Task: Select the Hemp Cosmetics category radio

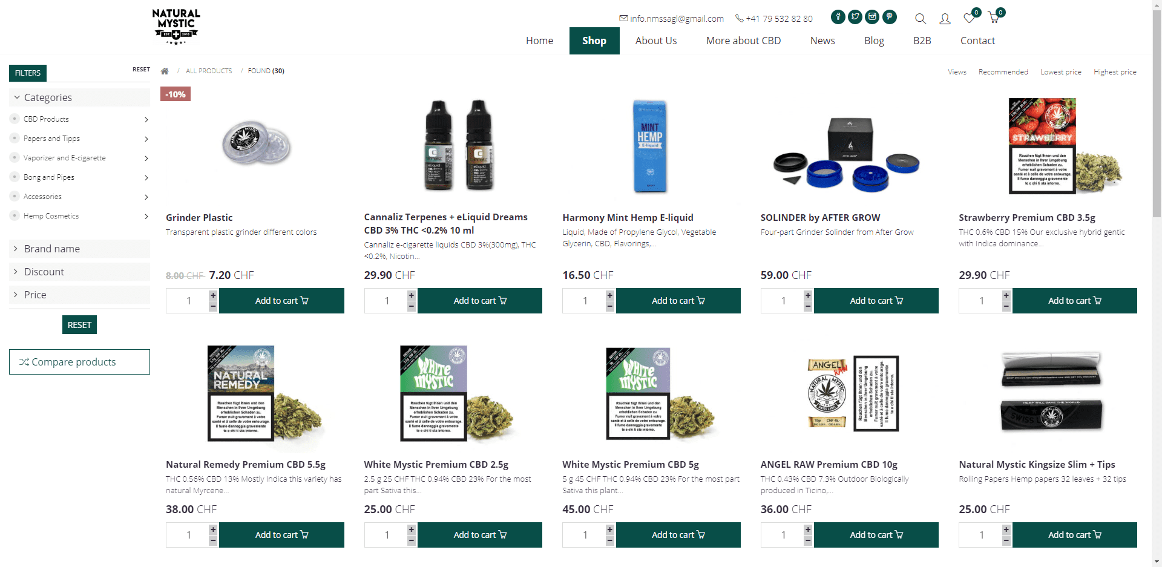Action: coord(15,215)
